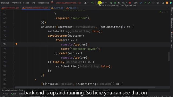The width and height of the screenshot is (173, 97).
Task: Open Git history clock icon
Action: pos(153,3)
